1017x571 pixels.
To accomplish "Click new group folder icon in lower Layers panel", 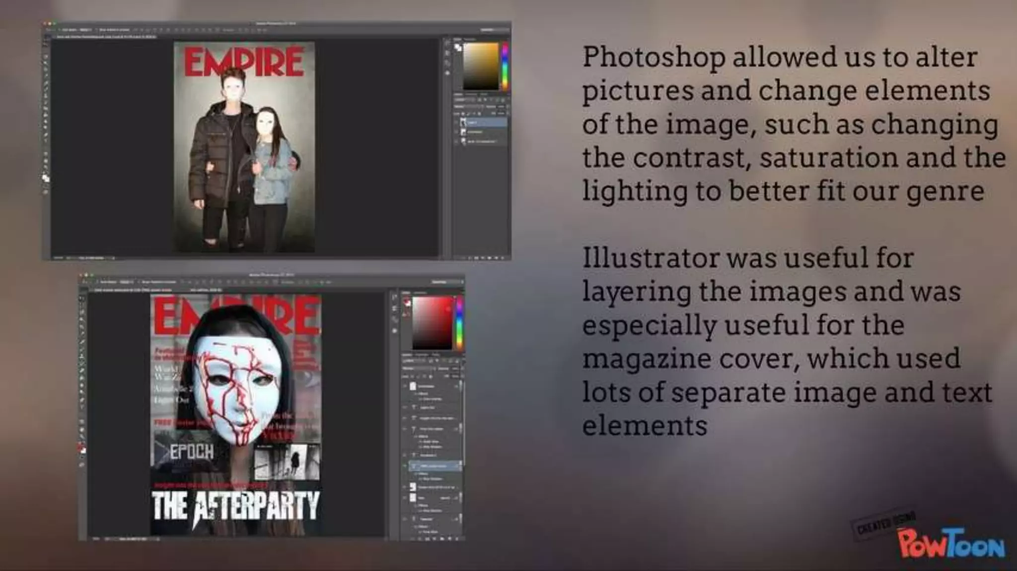I will pyautogui.click(x=443, y=538).
